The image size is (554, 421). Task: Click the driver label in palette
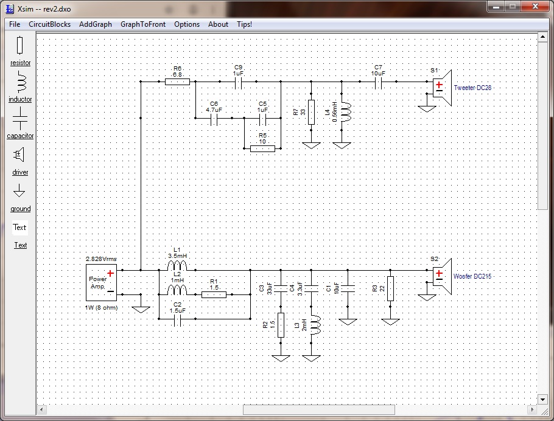click(x=20, y=172)
